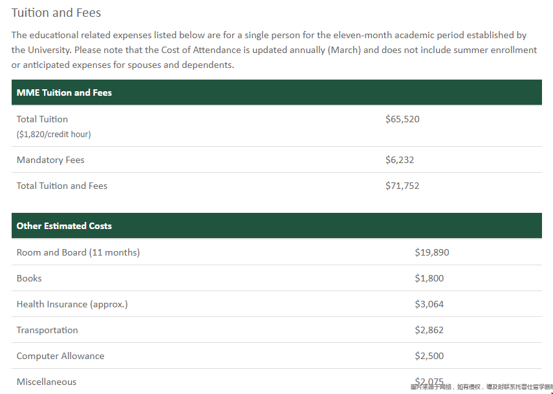Click the $19,890 room and board amount

pos(432,252)
